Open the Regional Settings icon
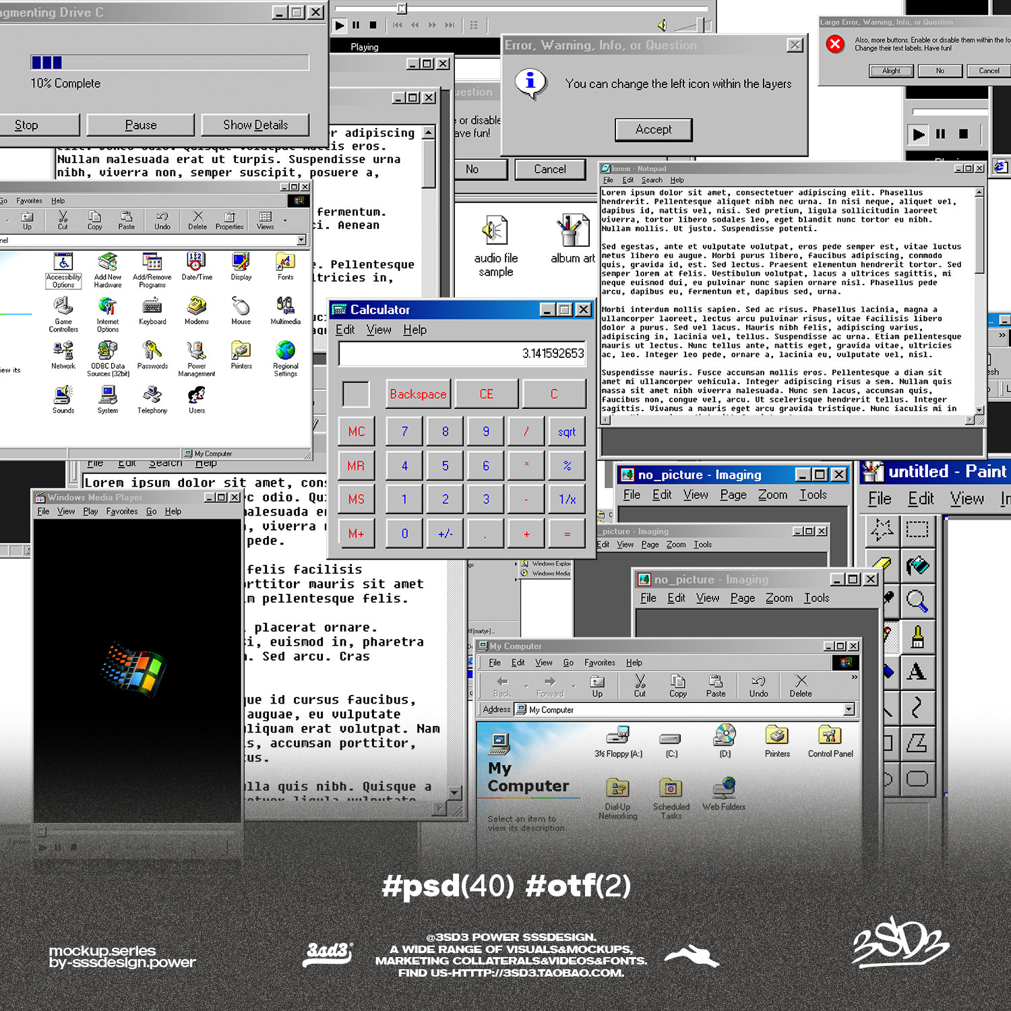 (x=286, y=359)
